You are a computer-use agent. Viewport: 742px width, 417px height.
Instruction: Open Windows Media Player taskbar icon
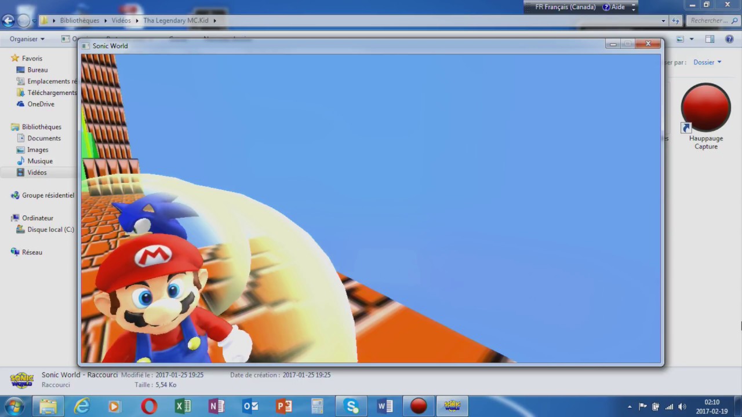pyautogui.click(x=114, y=406)
